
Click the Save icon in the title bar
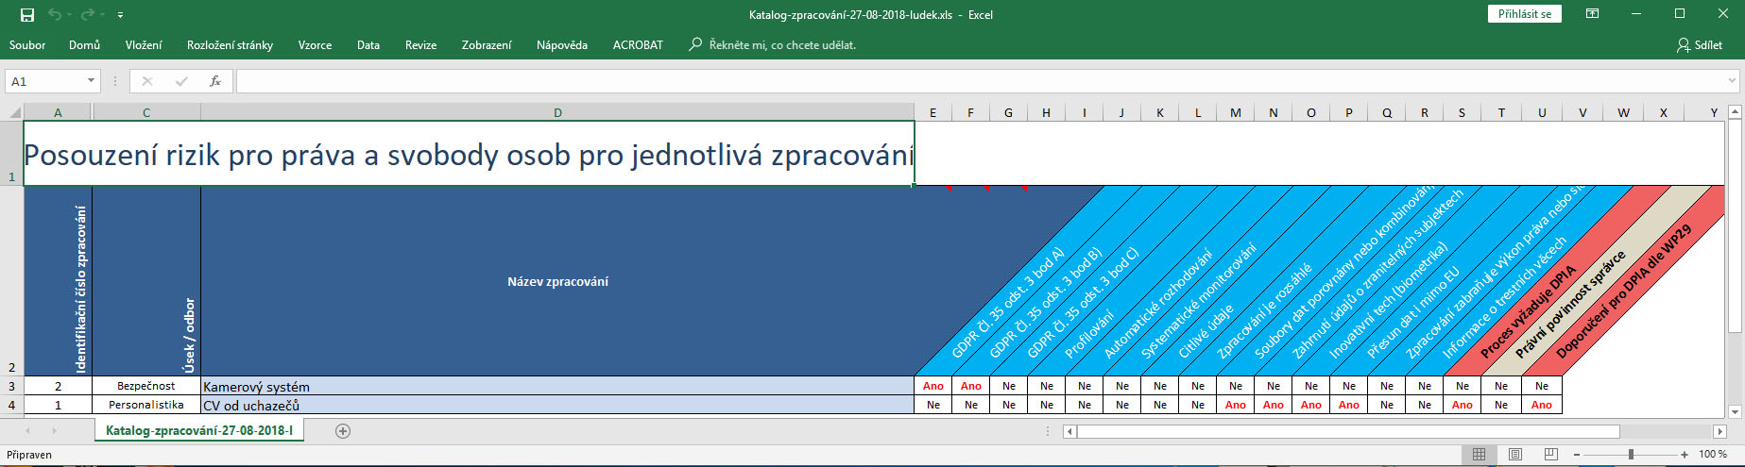pos(27,15)
